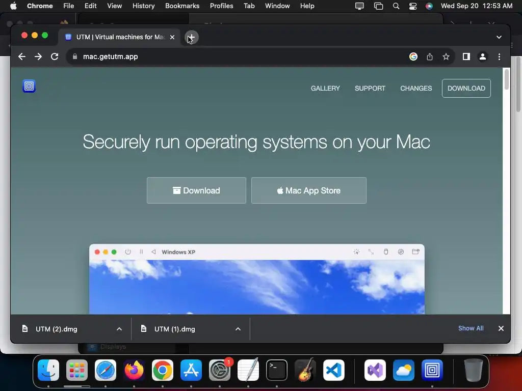Click the large Download button
522x391 pixels.
click(196, 190)
